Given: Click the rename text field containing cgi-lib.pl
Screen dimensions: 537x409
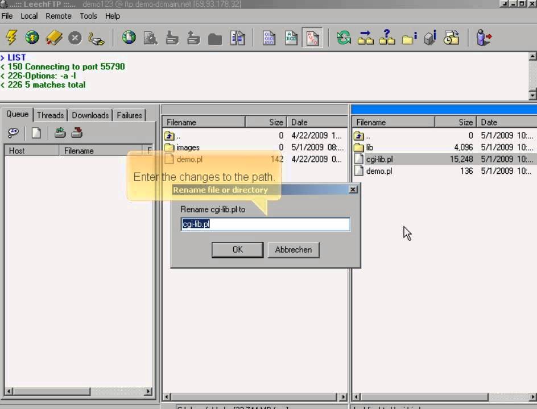Looking at the screenshot, I should tap(266, 224).
